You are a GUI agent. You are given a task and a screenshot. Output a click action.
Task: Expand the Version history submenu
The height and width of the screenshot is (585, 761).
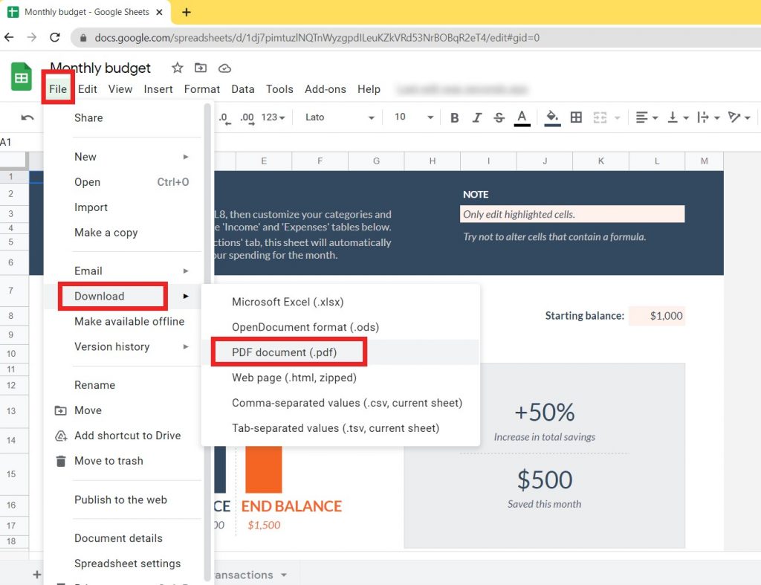pyautogui.click(x=124, y=346)
